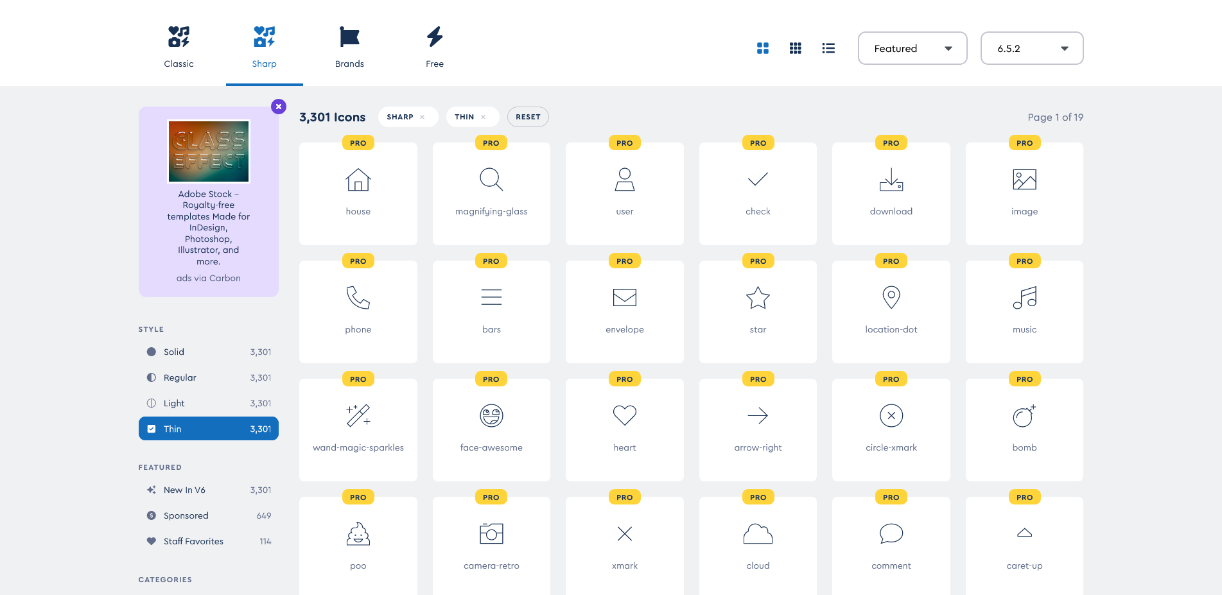Screen dimensions: 1222x595
Task: Open the image icon card
Action: [1024, 193]
